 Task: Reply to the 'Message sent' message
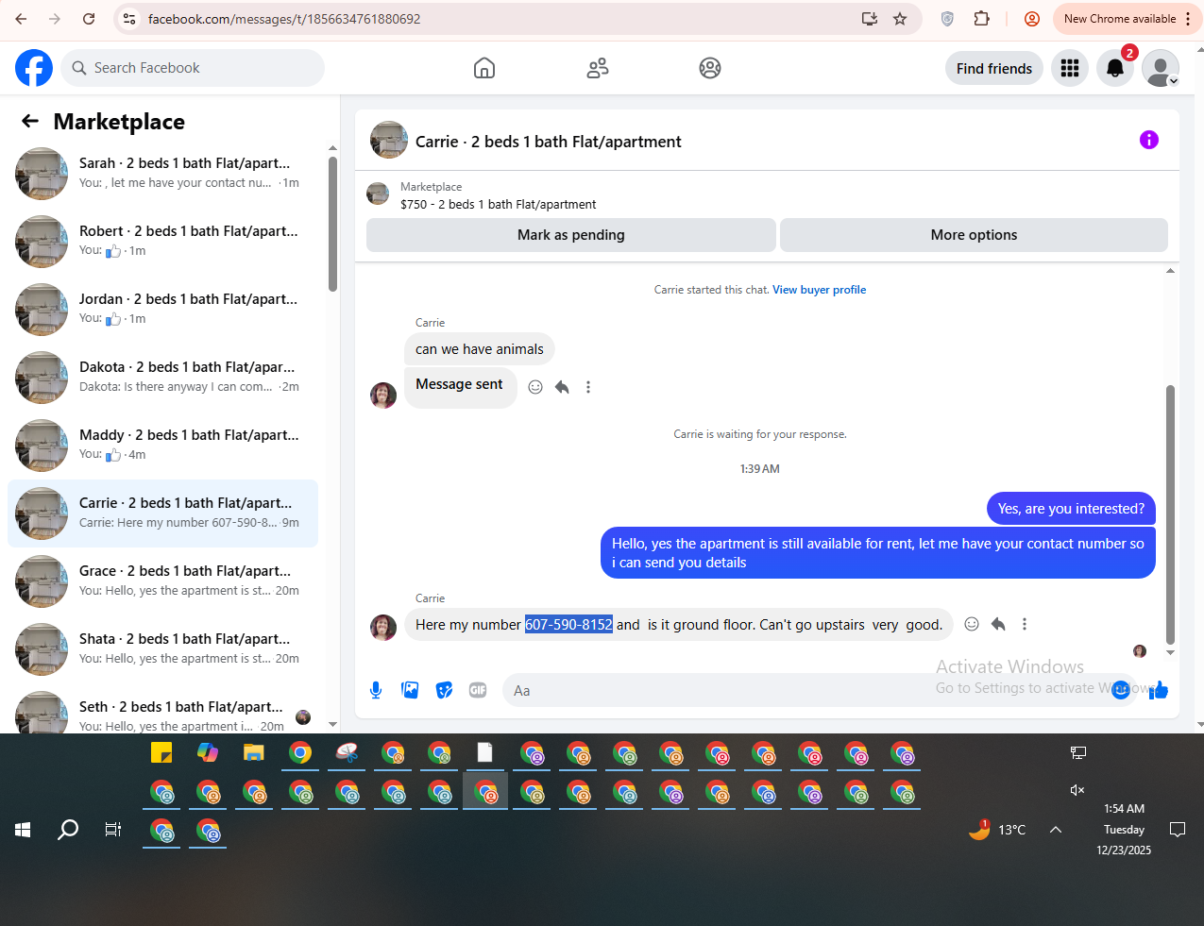click(562, 387)
